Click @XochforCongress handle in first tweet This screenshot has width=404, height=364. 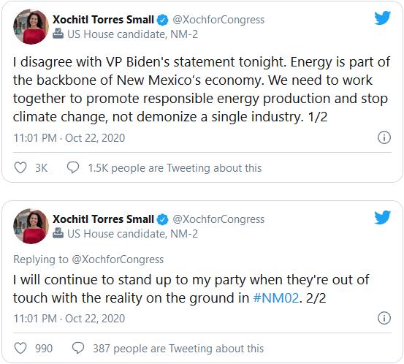tap(218, 20)
